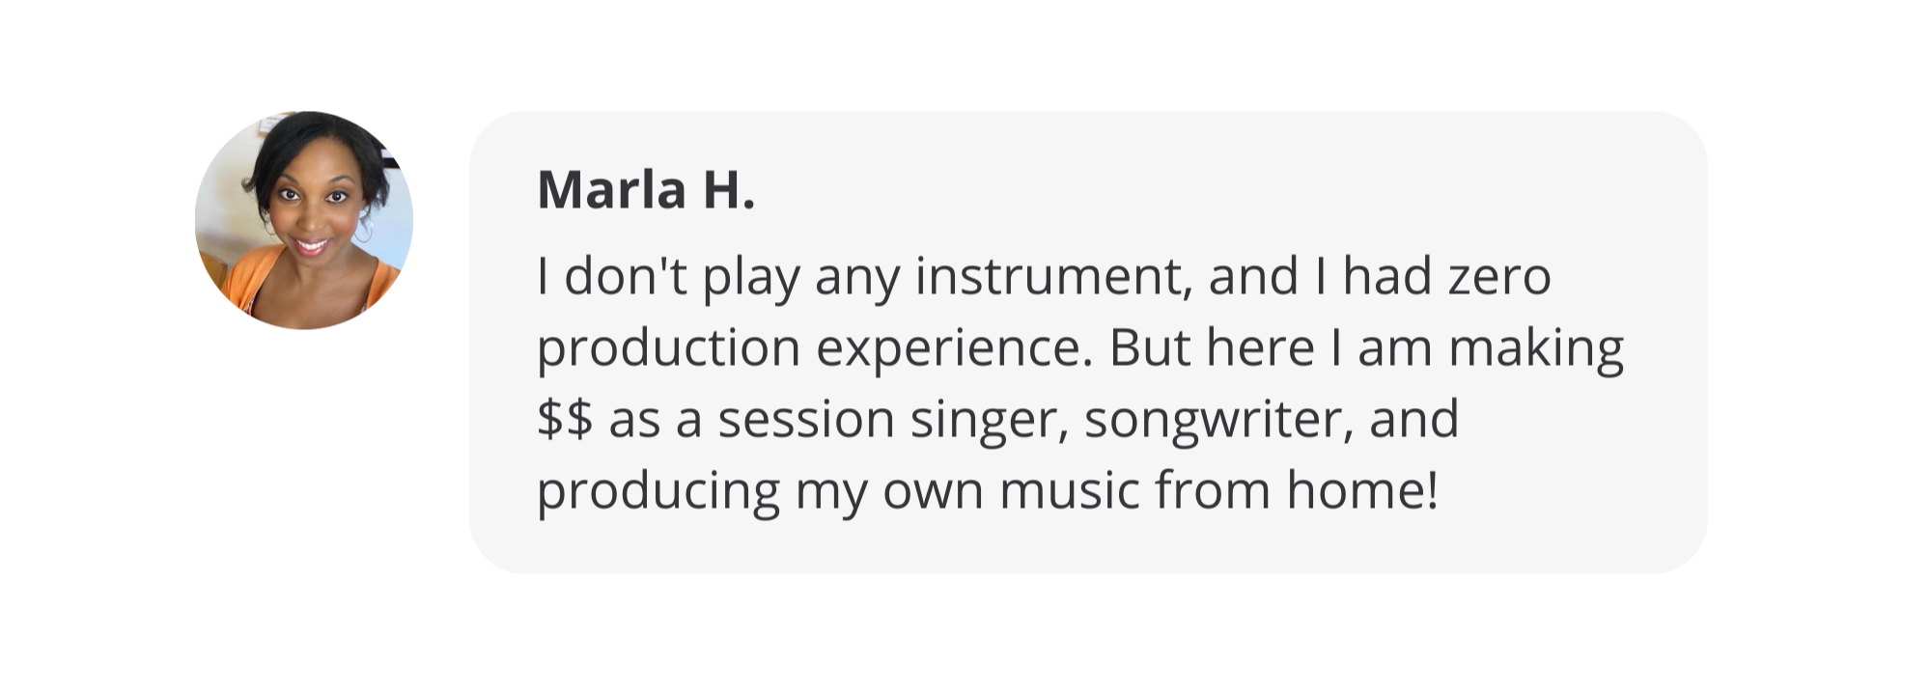Click the word "producing" on the last line
The image size is (1931, 692).
[x=658, y=492]
